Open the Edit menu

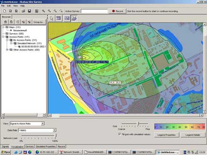click(x=9, y=6)
